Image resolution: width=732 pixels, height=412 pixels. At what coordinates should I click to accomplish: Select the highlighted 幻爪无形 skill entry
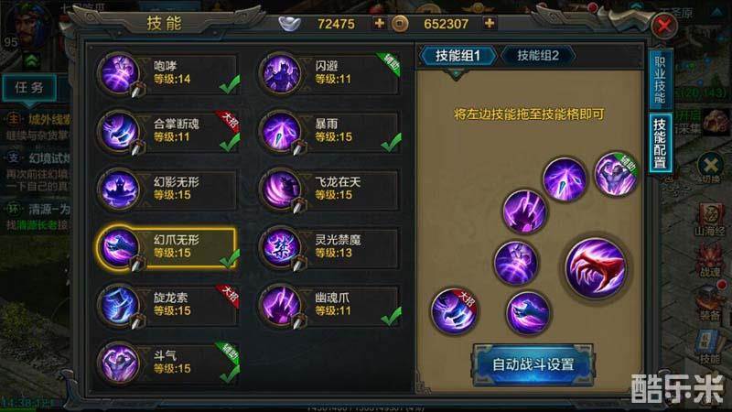[x=167, y=247]
